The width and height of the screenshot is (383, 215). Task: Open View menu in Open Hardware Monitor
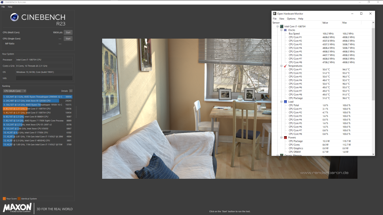pos(282,19)
